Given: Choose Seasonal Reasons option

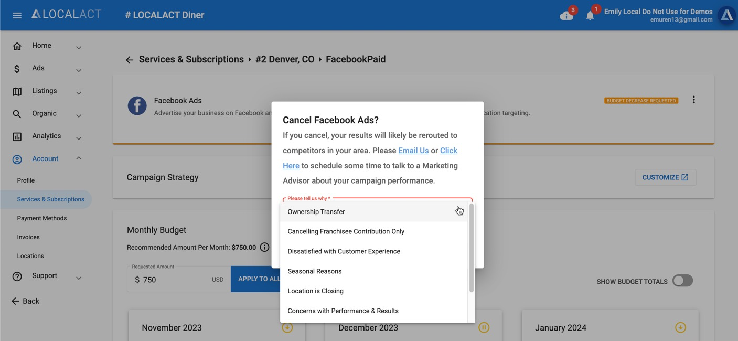Looking at the screenshot, I should [x=373, y=271].
